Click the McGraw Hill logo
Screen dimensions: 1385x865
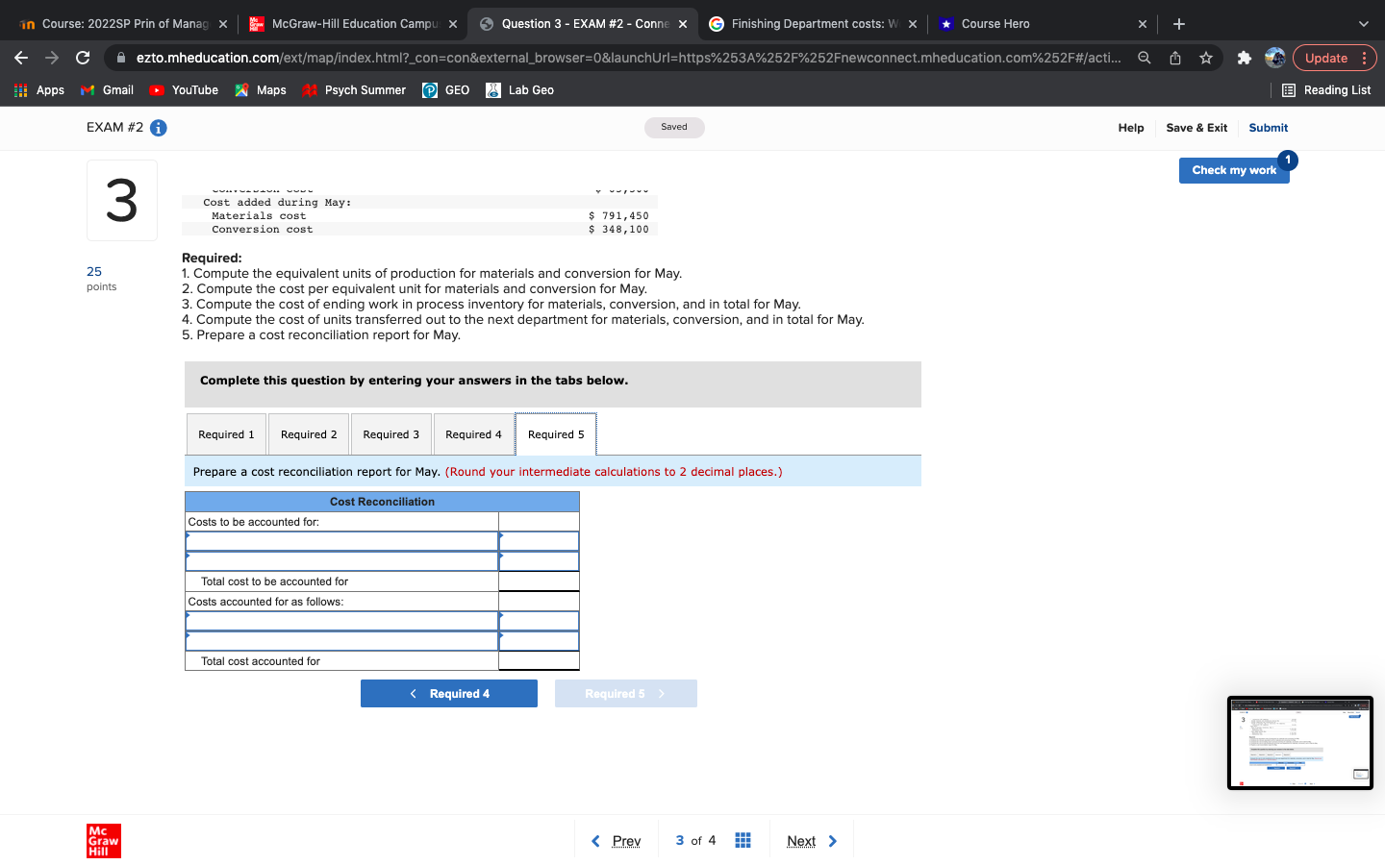(103, 840)
